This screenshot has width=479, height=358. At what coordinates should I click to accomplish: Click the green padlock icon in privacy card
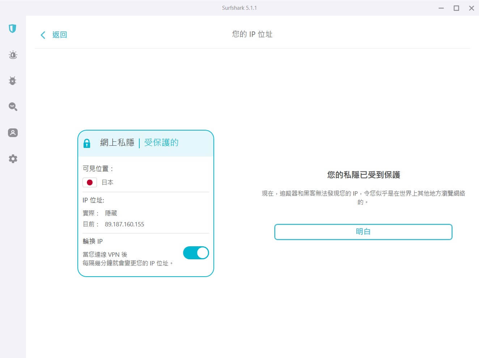87,143
